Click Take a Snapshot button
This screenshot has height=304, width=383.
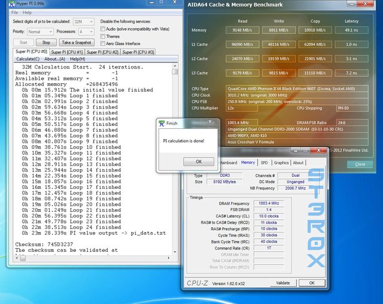[77, 43]
